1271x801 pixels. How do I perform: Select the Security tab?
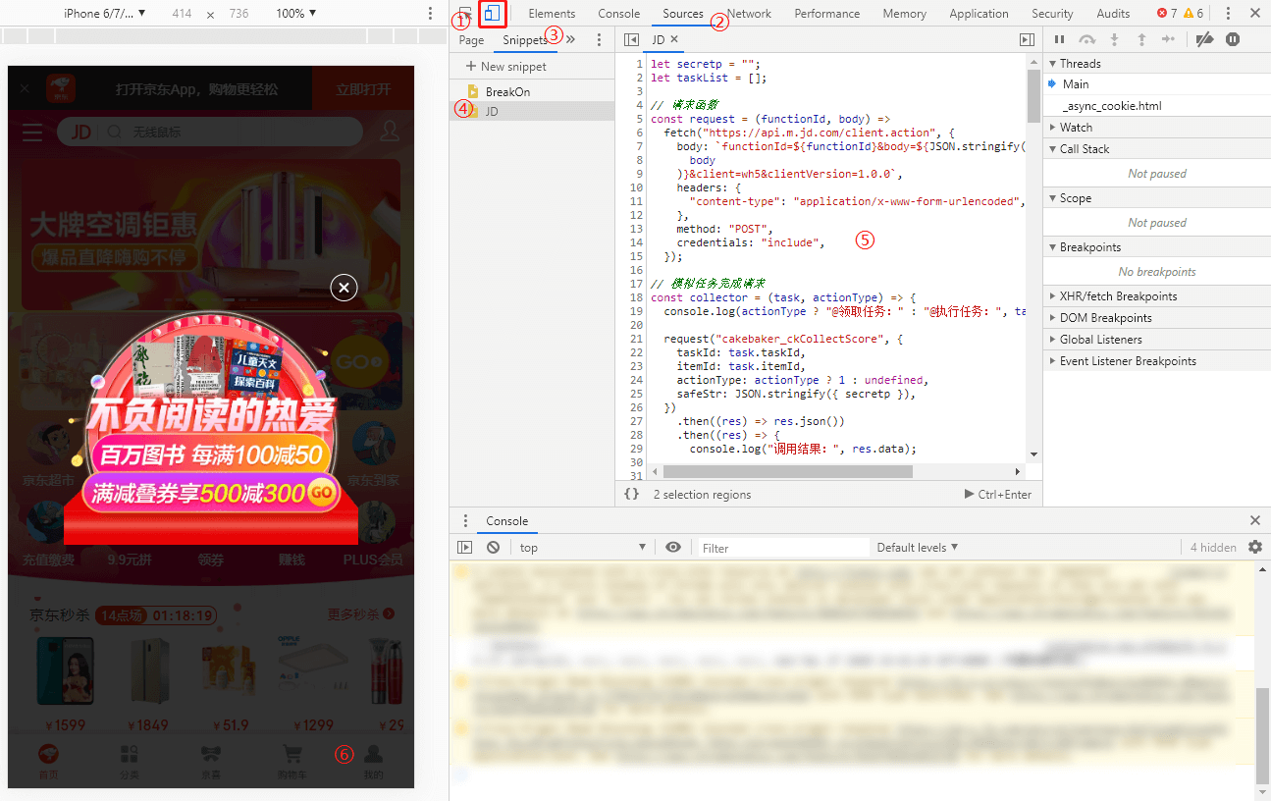(x=1052, y=14)
